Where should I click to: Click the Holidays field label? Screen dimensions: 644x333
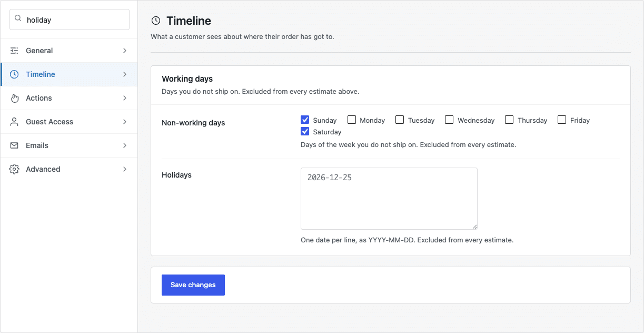pyautogui.click(x=176, y=175)
